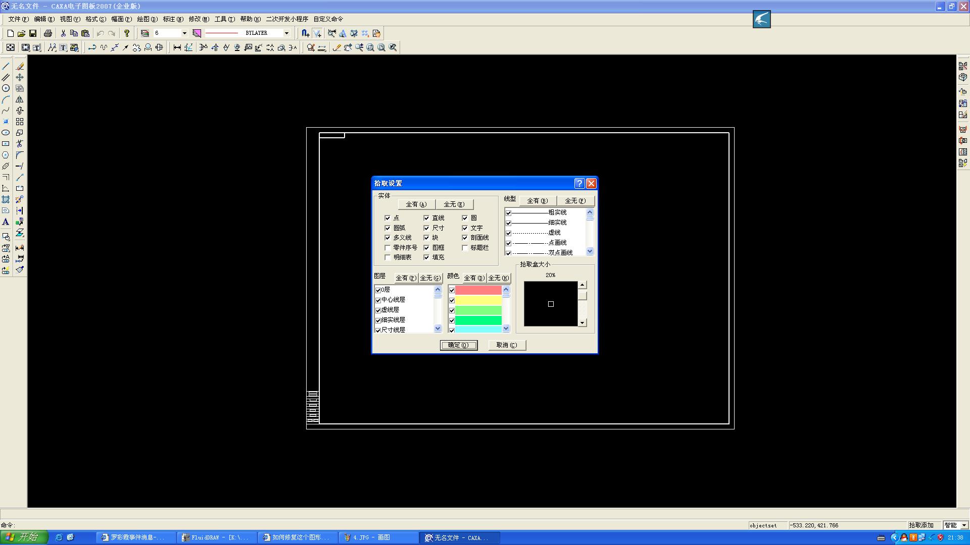Cancel the dialog with 取消 button
Image resolution: width=970 pixels, height=545 pixels.
[x=507, y=345]
